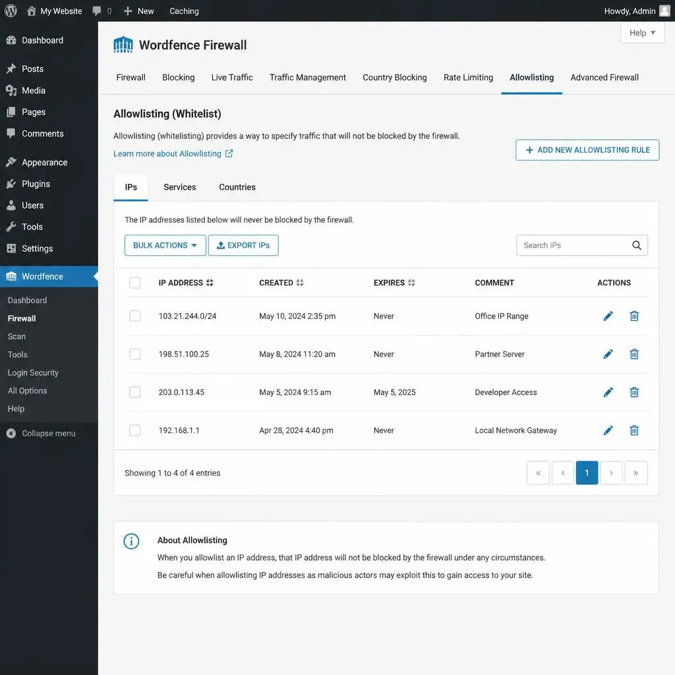The image size is (675, 675).
Task: Open the Wordfence Scan submenu
Action: [16, 336]
